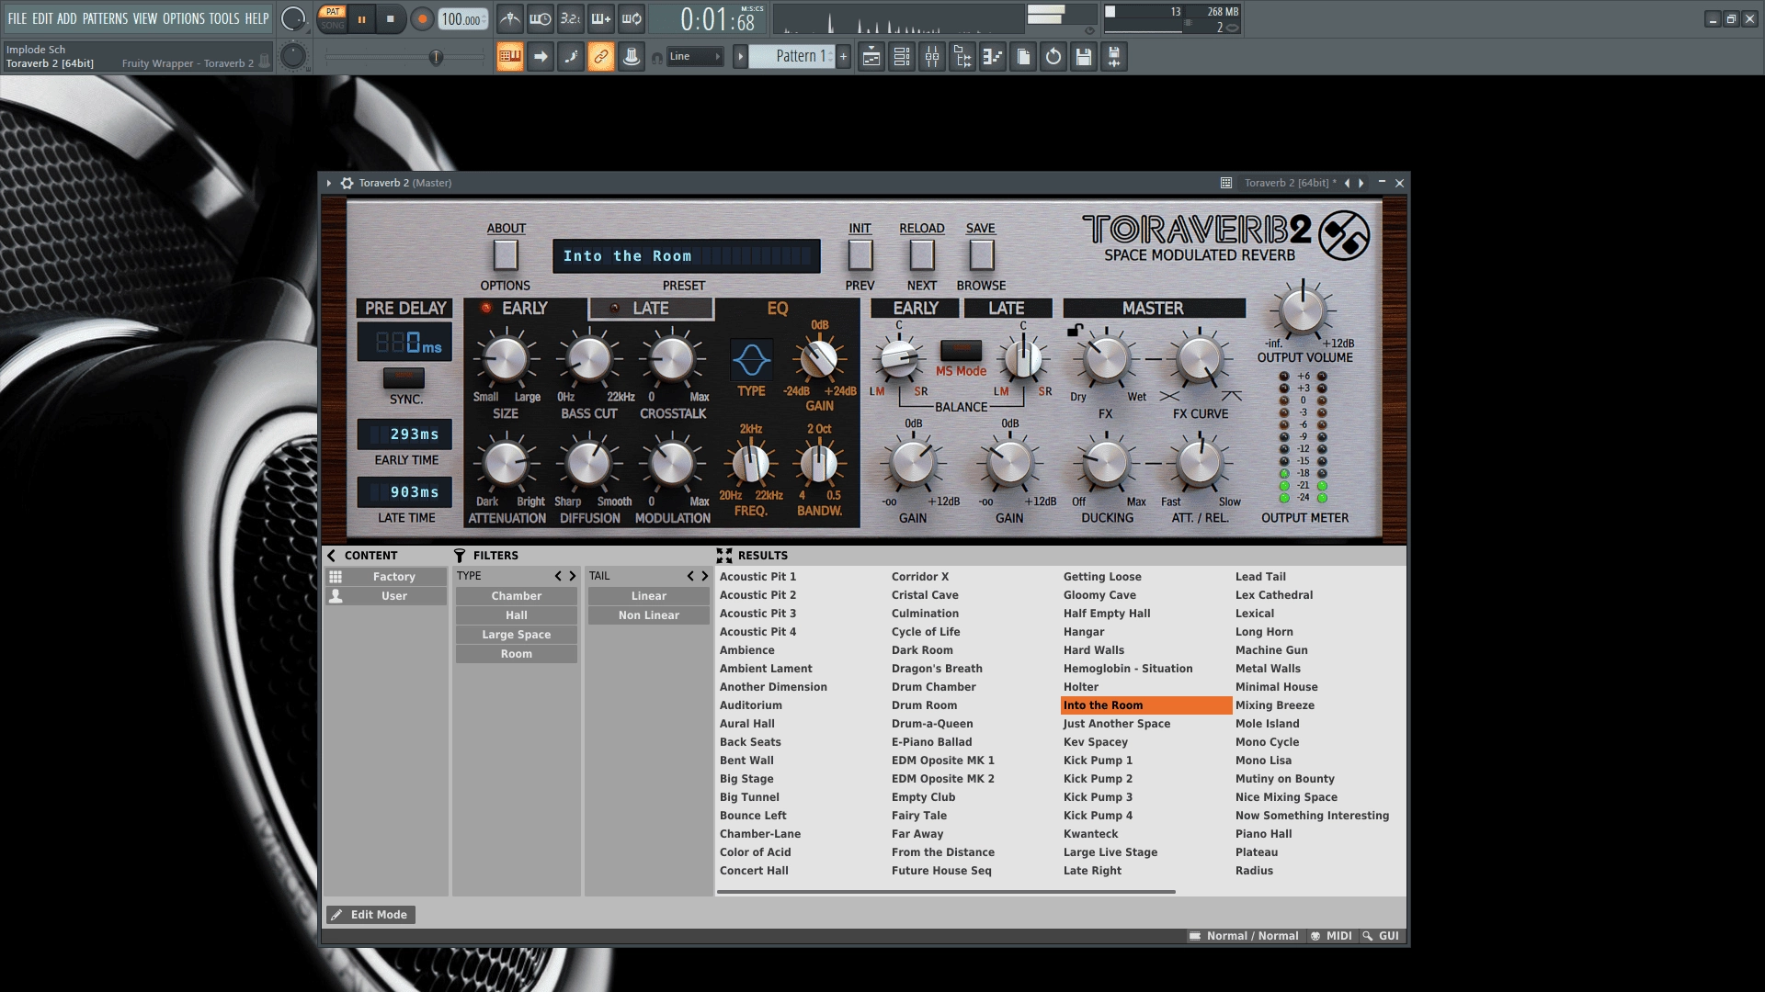
Task: Toggle the countdown before recording icon
Action: pyautogui.click(x=571, y=19)
